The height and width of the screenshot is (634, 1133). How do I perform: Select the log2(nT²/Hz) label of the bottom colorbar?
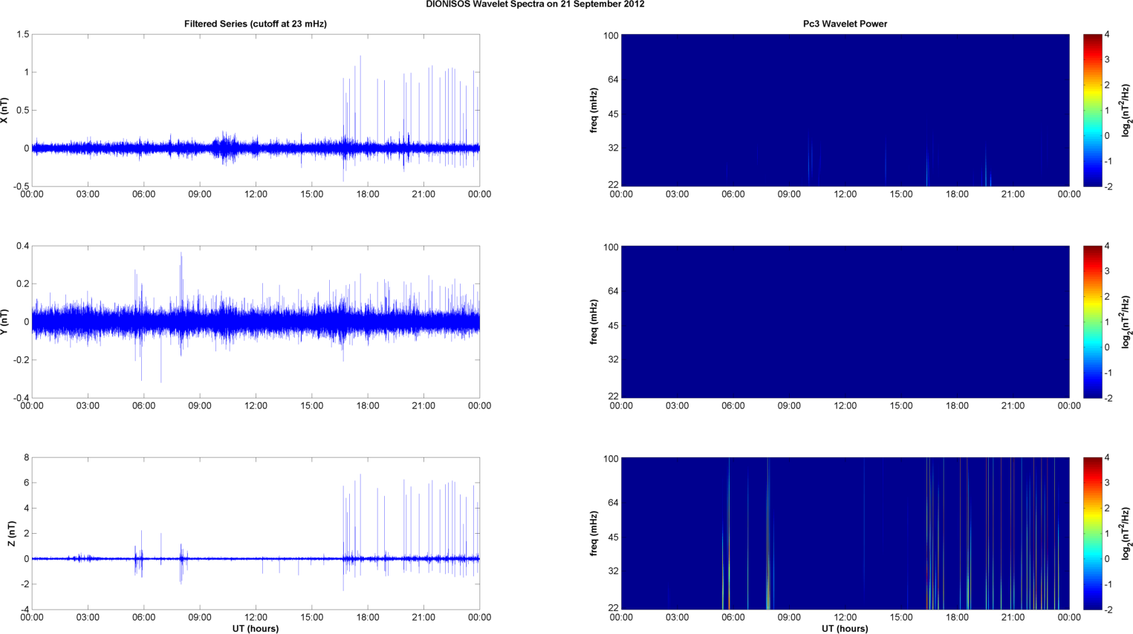[x=1126, y=533]
